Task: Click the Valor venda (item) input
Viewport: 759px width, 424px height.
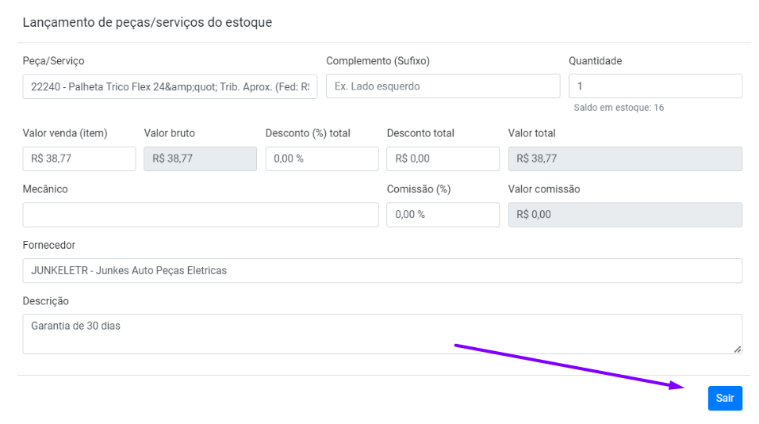Action: coord(79,159)
